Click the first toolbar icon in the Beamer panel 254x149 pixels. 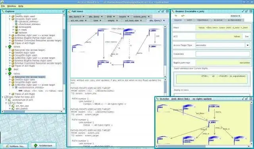(176, 16)
